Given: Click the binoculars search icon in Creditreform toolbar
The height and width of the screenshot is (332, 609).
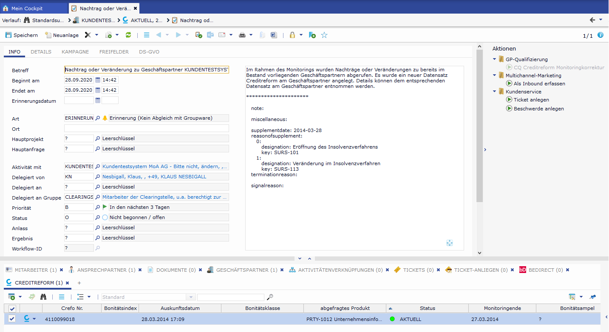Looking at the screenshot, I should pyautogui.click(x=43, y=297).
